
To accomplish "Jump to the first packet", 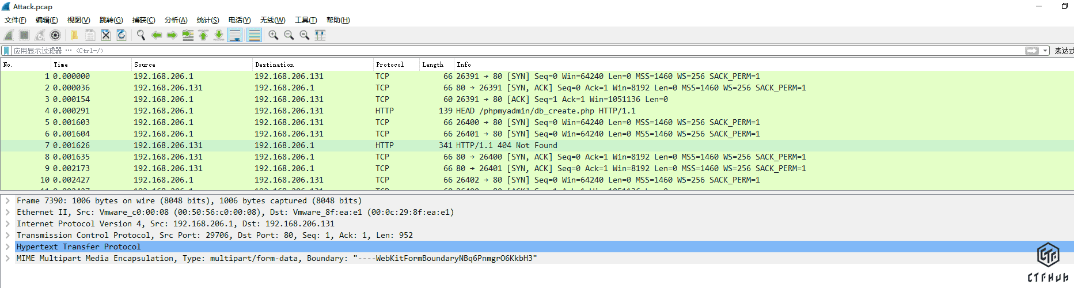I will (x=203, y=35).
